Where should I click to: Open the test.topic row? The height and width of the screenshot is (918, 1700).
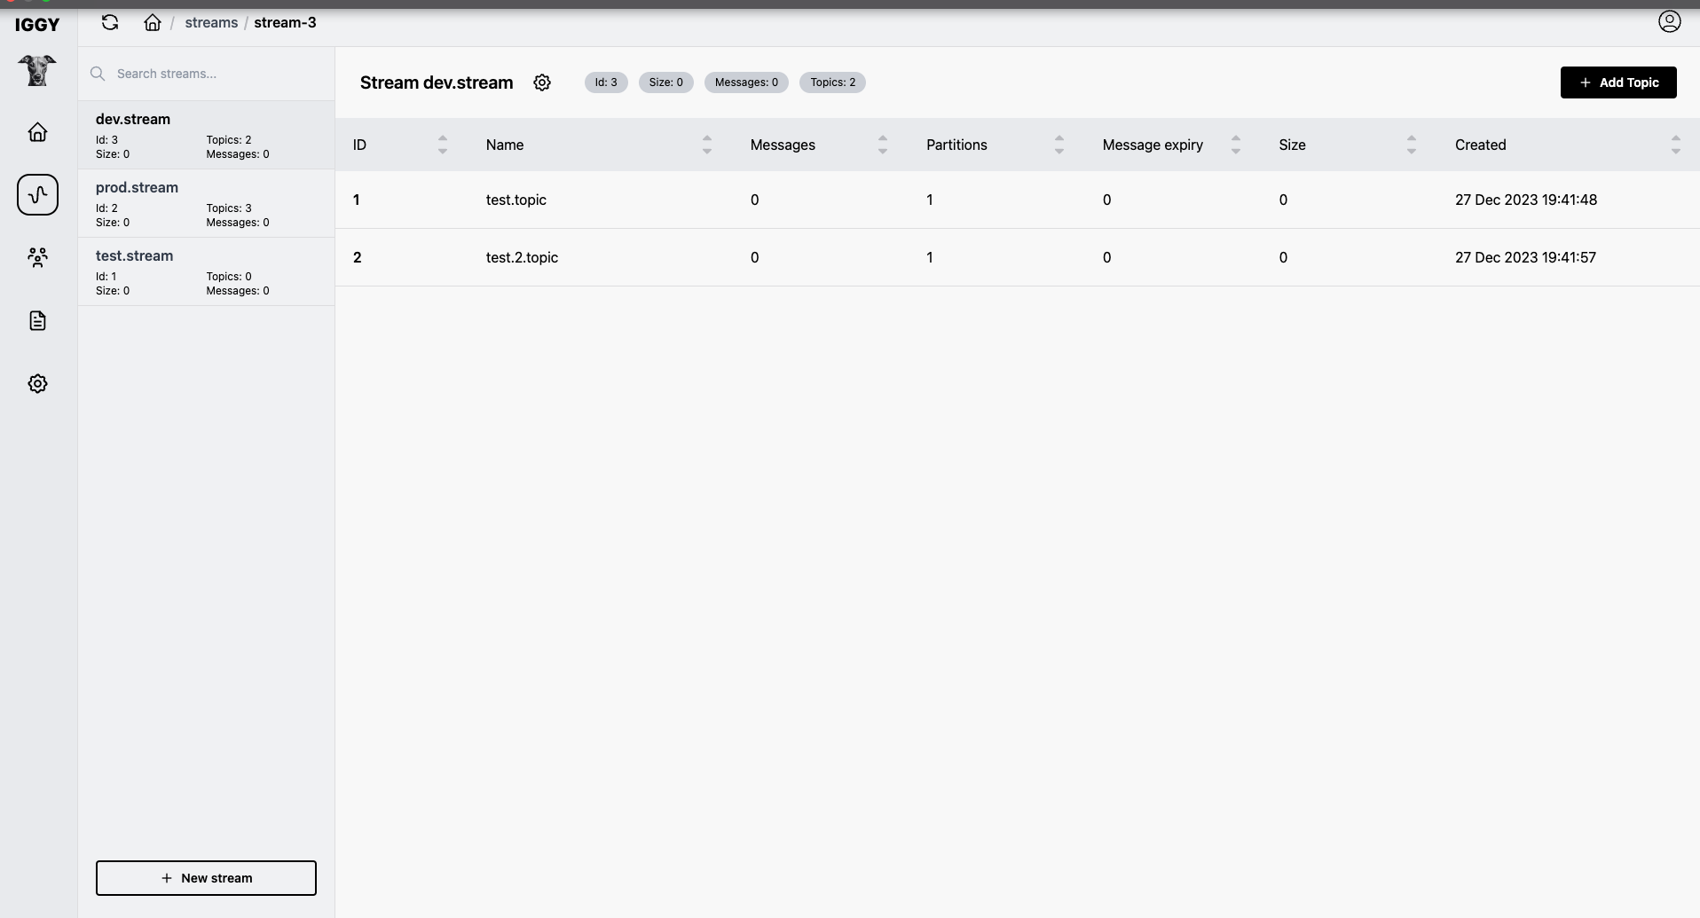point(1018,200)
